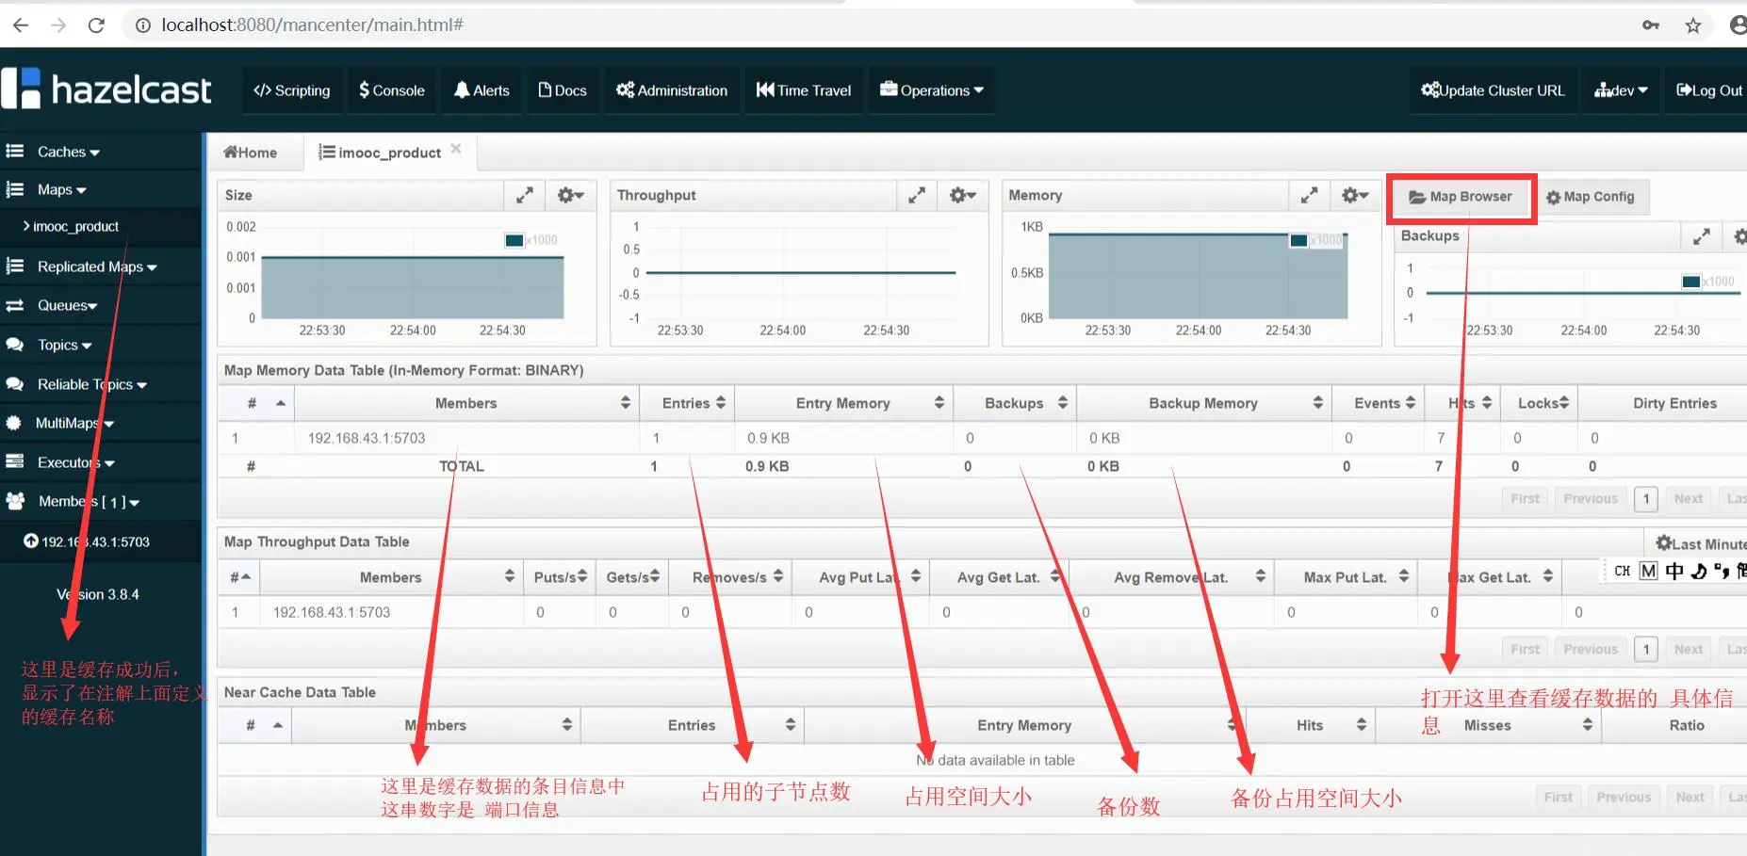Open the Last Minute interval settings

[x=1701, y=543]
